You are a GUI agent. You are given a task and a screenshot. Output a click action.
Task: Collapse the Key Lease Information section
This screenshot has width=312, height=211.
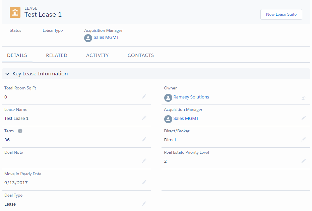7,74
